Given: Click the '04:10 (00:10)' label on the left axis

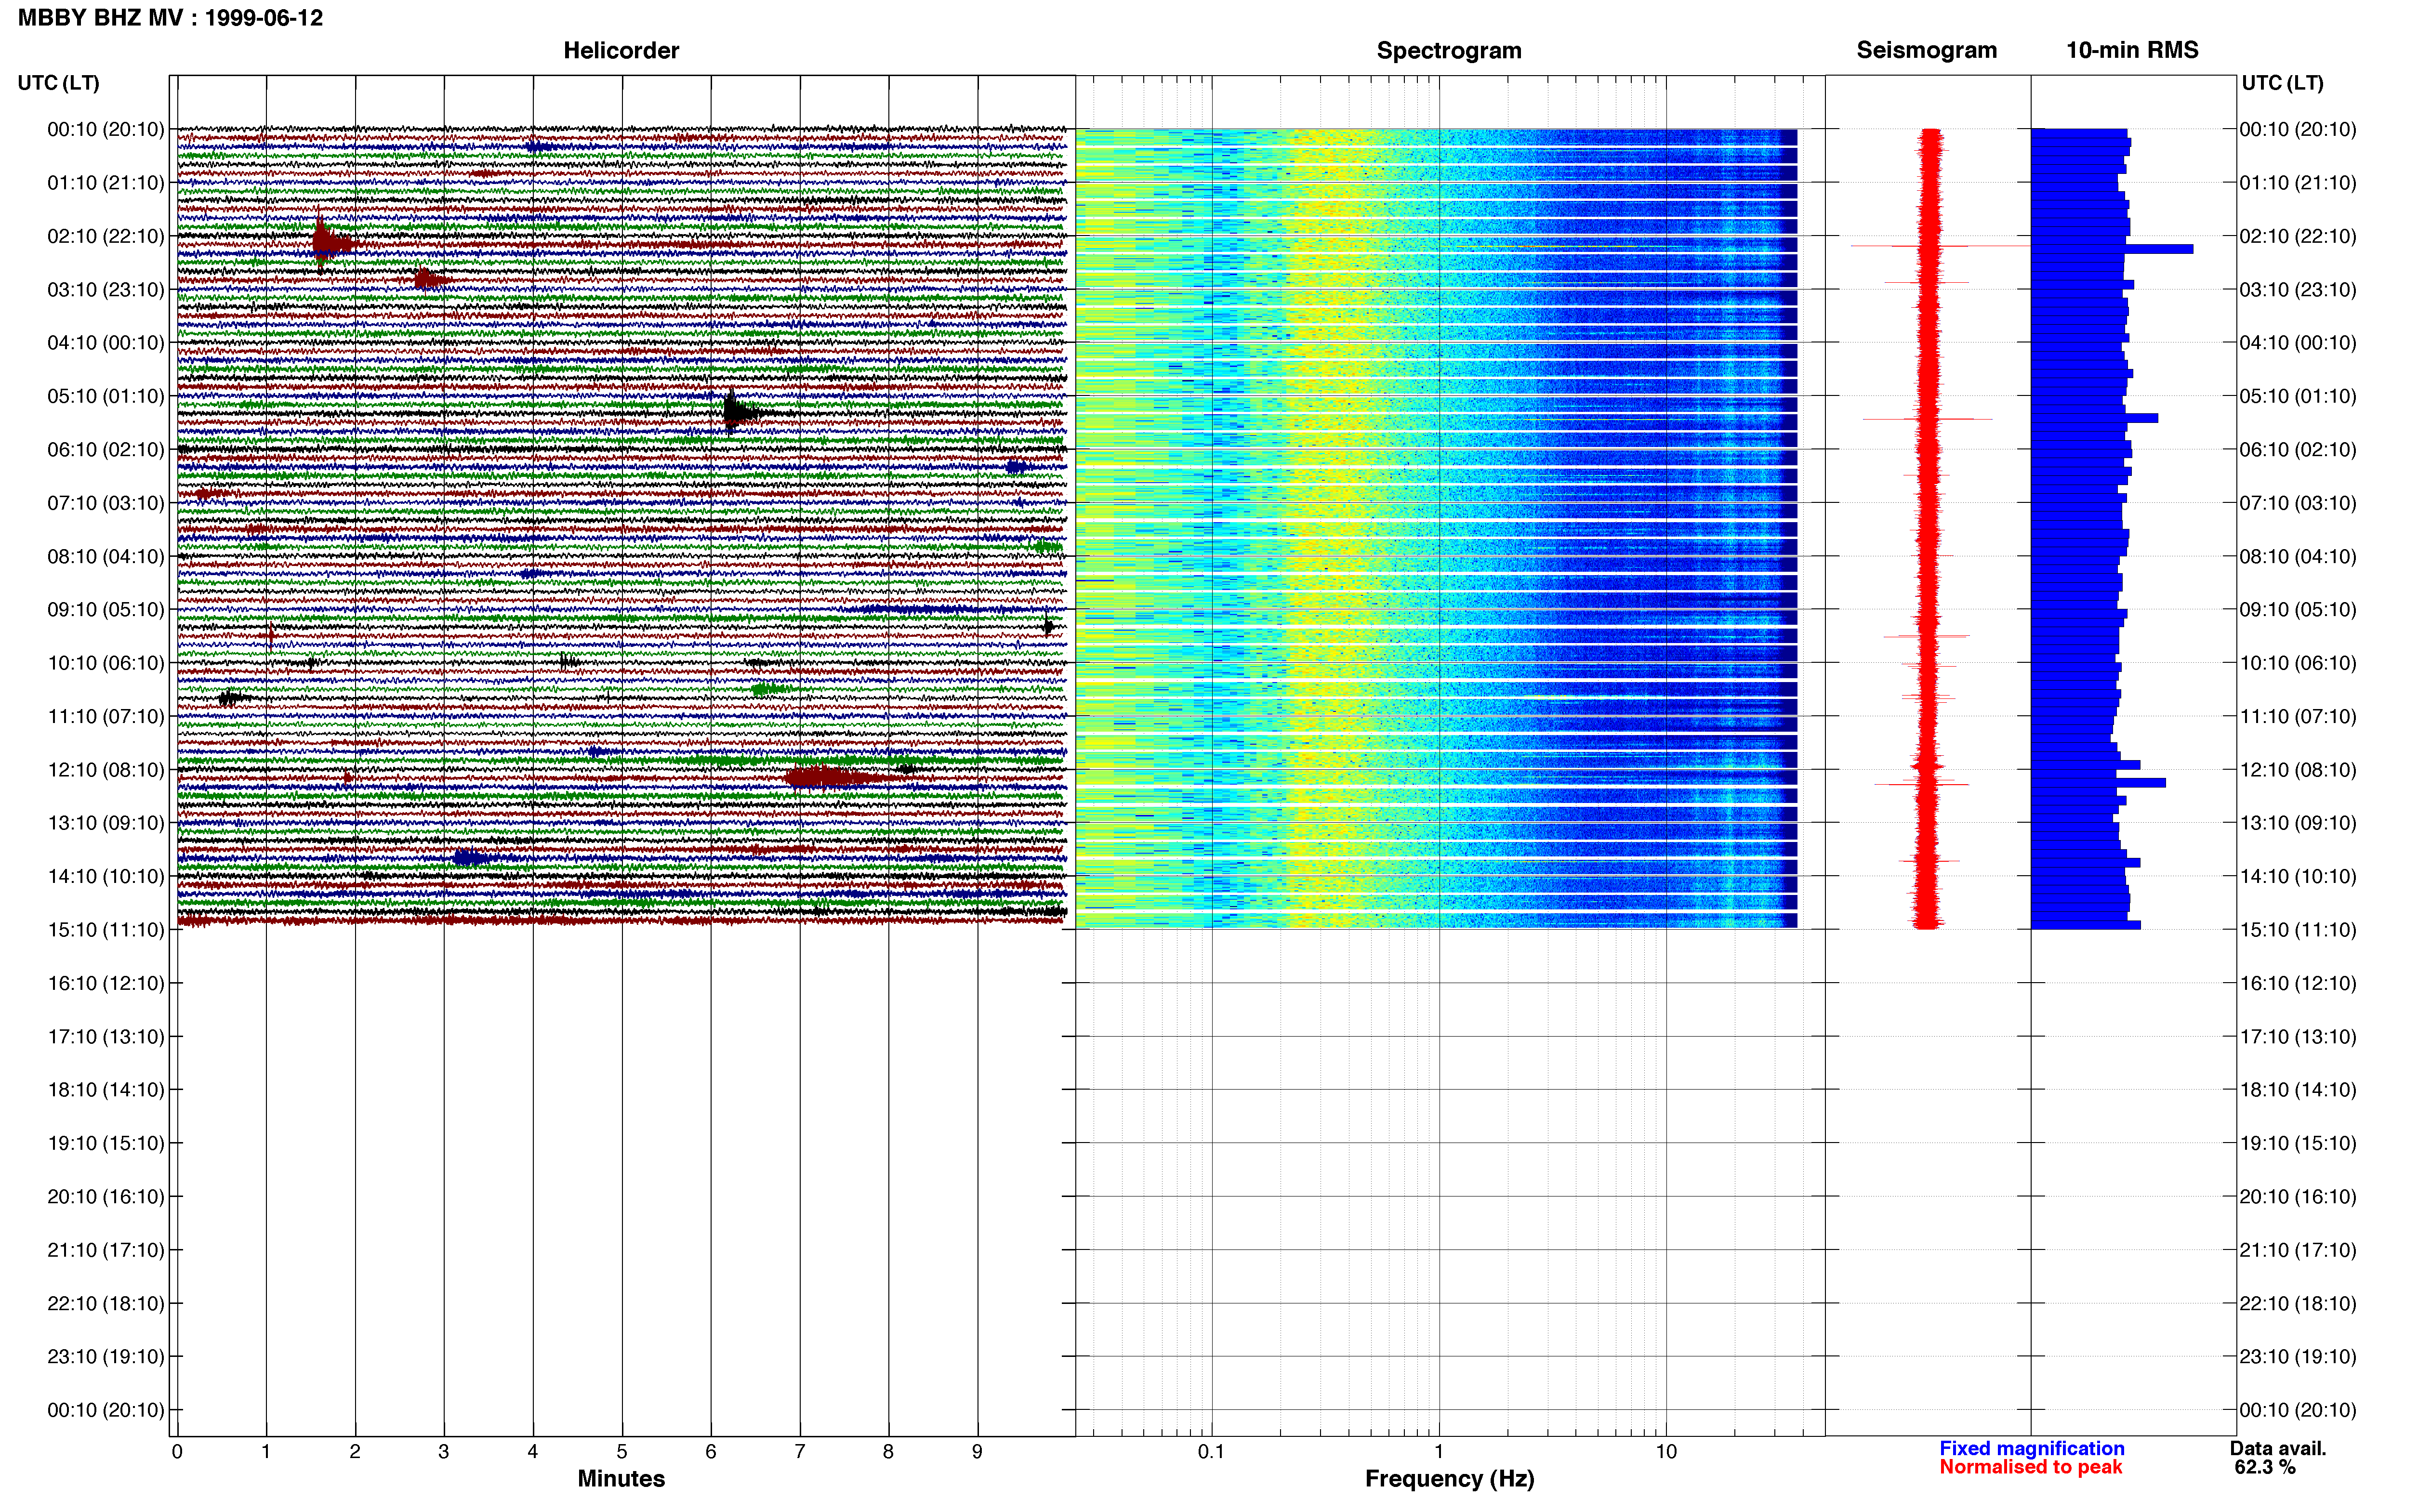Looking at the screenshot, I should coord(106,343).
